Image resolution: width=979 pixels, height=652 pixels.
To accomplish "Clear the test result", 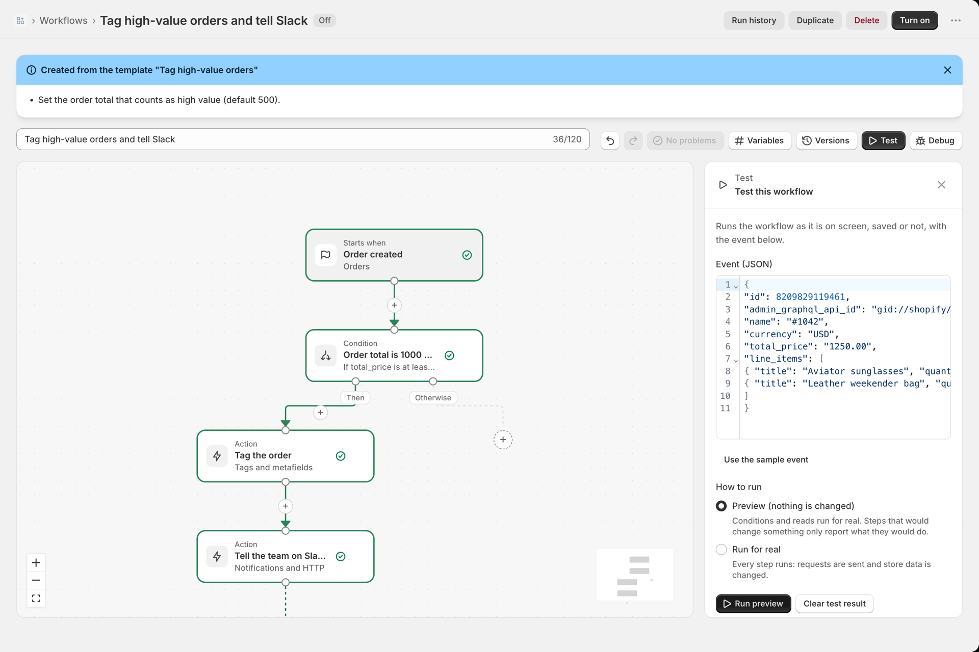I will pyautogui.click(x=834, y=604).
